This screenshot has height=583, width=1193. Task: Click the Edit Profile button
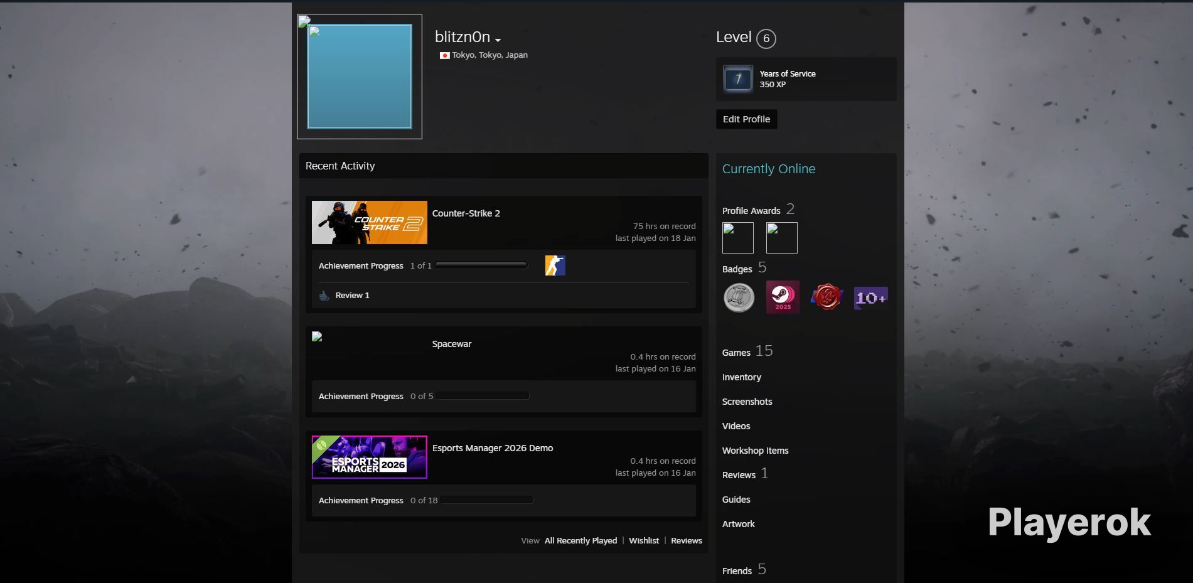click(746, 119)
